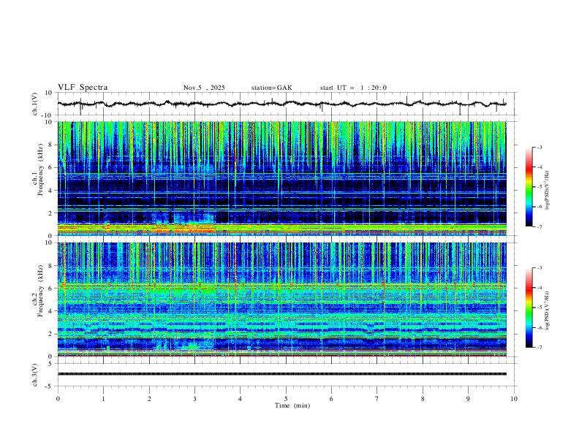Image resolution: width=579 pixels, height=447 pixels.
Task: Click inside the ch.2 spectrogram panel
Action: pos(281,299)
